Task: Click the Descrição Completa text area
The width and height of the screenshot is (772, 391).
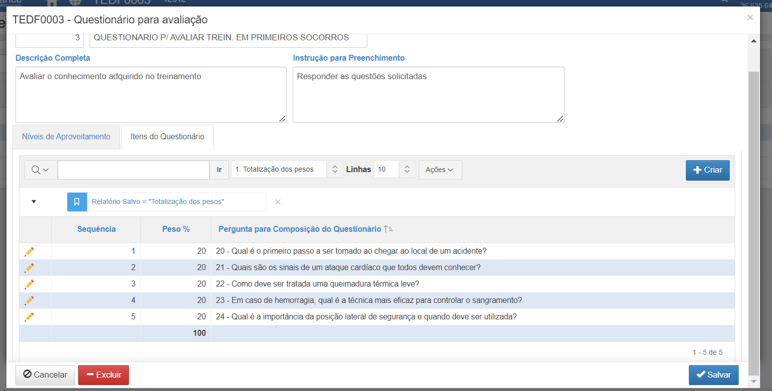Action: pyautogui.click(x=151, y=95)
